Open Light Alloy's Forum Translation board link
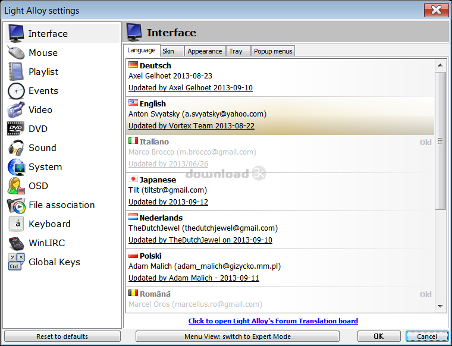The width and height of the screenshot is (452, 346). 273,321
